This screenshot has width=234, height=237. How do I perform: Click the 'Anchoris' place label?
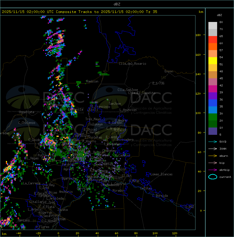[66, 192]
